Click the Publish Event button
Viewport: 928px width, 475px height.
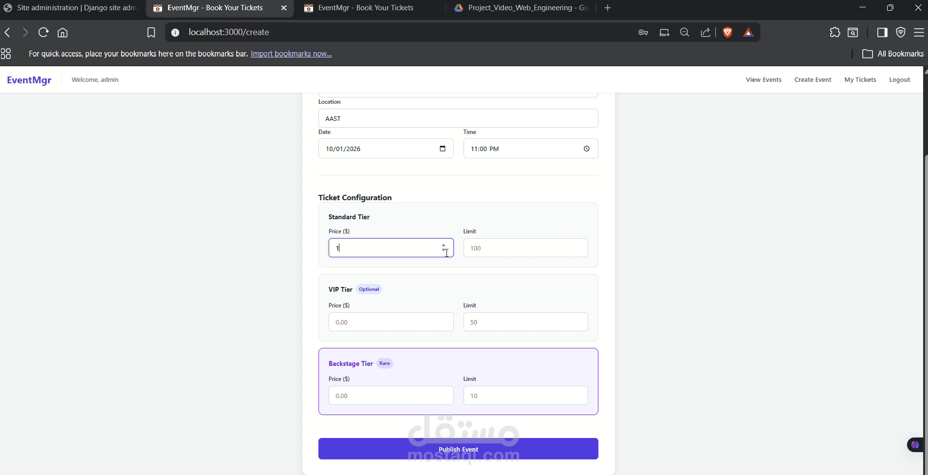click(458, 449)
